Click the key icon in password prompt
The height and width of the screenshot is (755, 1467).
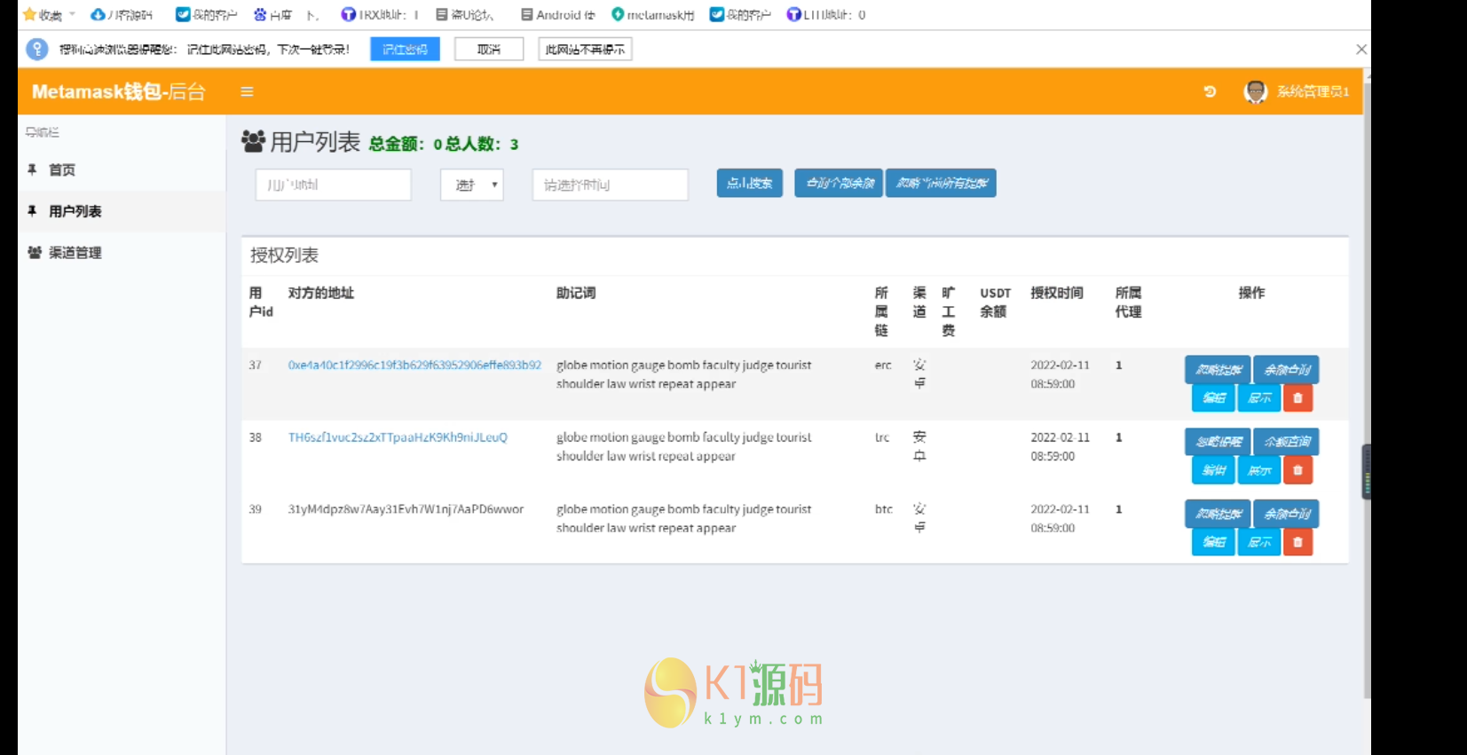pos(37,50)
